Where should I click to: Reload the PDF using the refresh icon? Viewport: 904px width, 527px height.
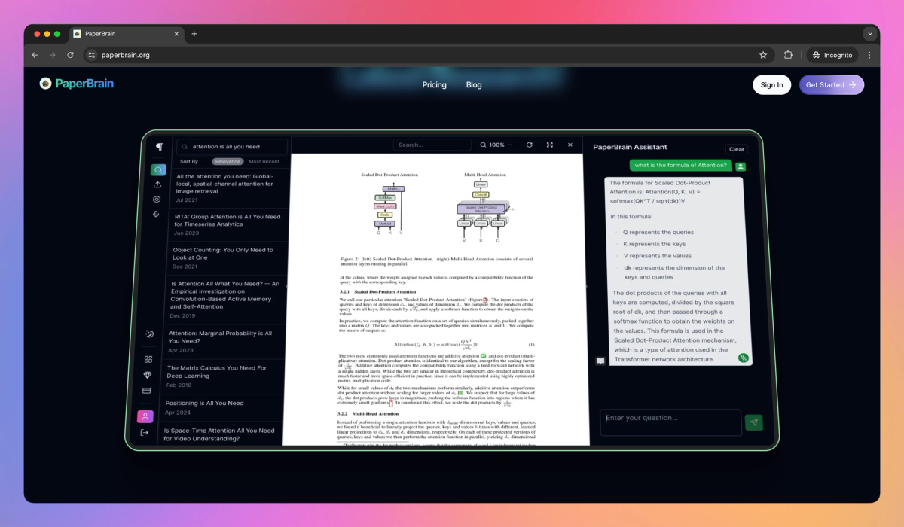coord(530,145)
